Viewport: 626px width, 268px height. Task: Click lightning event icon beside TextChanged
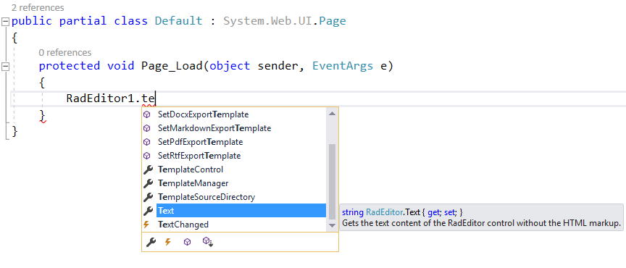(x=146, y=225)
